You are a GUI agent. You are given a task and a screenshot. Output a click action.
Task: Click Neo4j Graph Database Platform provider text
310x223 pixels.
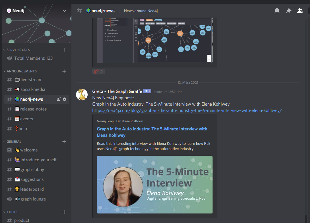(x=120, y=121)
